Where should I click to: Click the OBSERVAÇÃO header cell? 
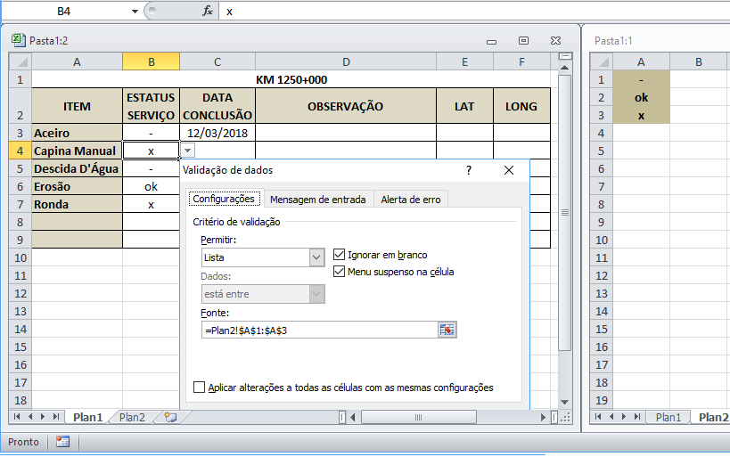(x=346, y=106)
